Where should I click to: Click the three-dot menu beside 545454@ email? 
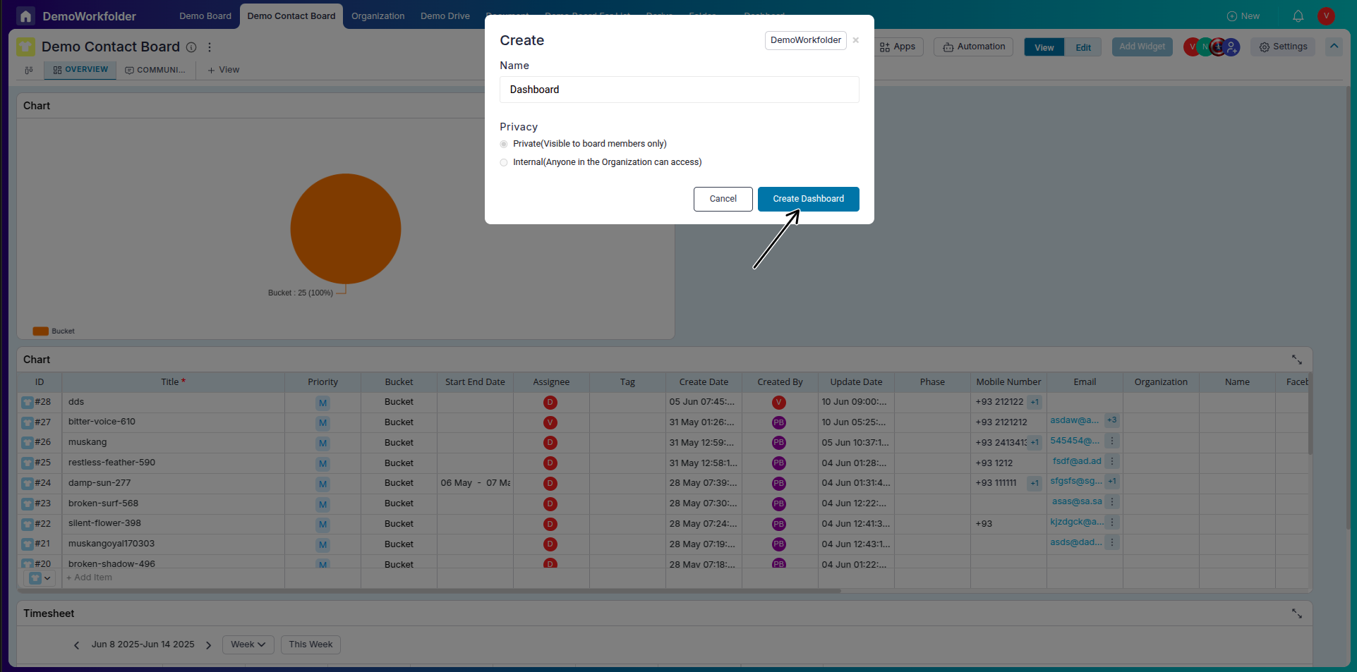pyautogui.click(x=1112, y=441)
